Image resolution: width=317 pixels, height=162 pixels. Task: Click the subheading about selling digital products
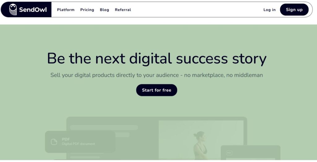click(x=157, y=75)
